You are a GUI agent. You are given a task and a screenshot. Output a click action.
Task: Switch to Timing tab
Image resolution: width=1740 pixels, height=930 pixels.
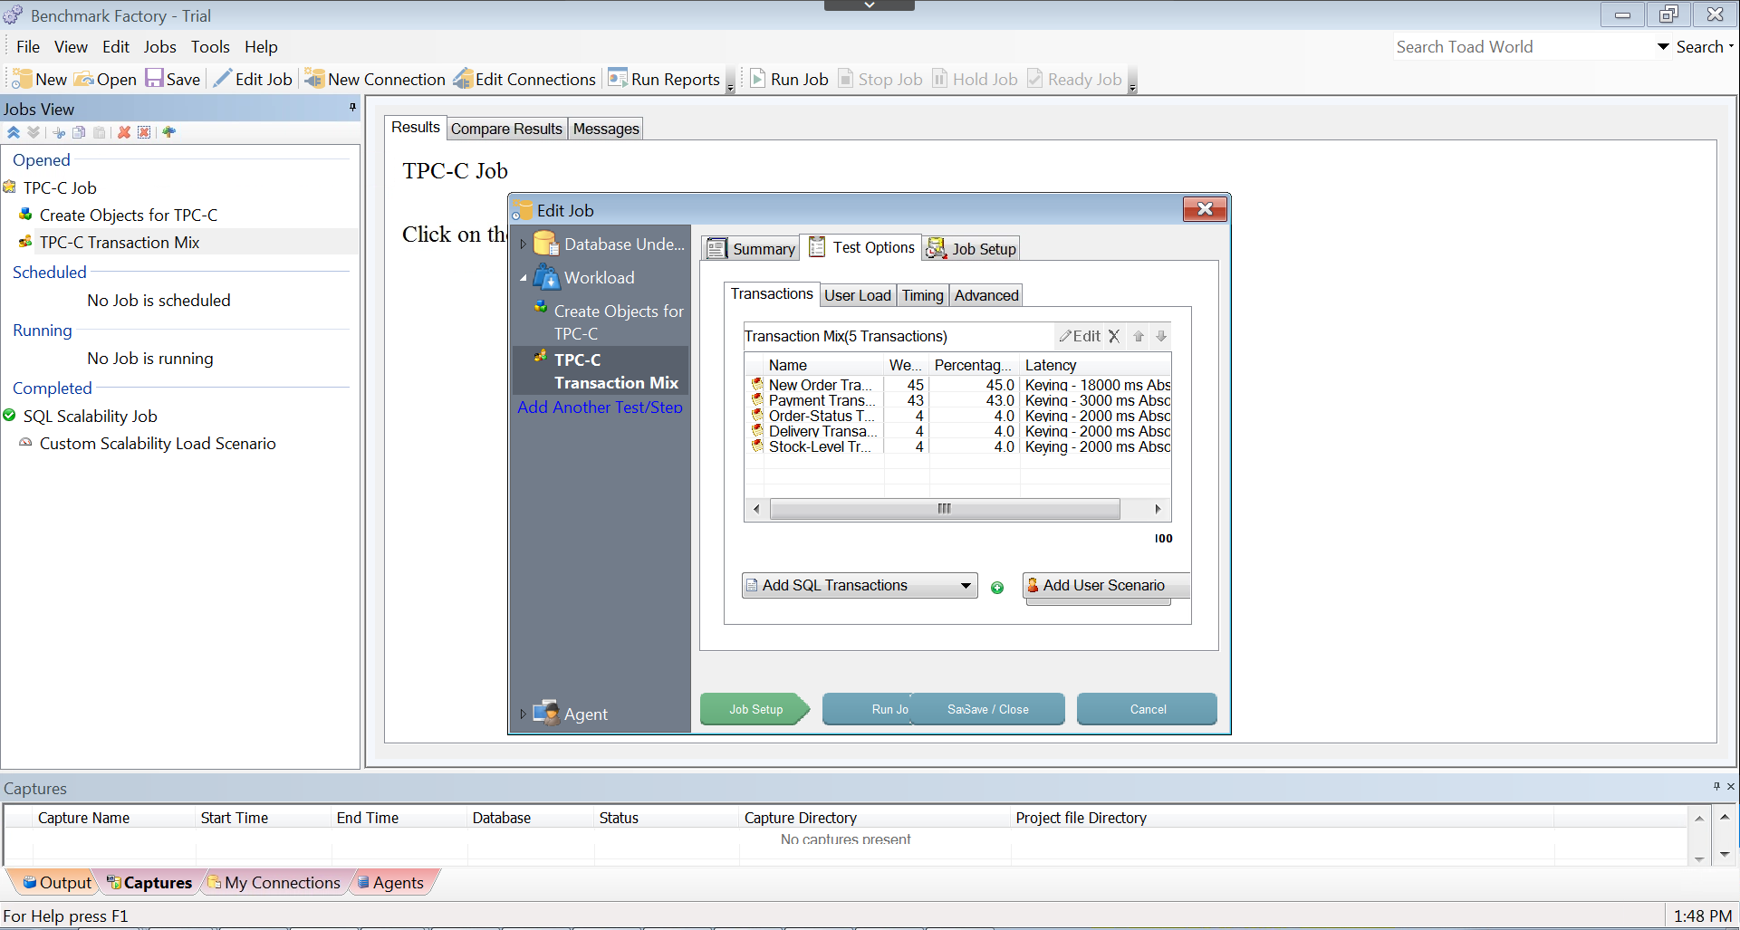tap(922, 295)
